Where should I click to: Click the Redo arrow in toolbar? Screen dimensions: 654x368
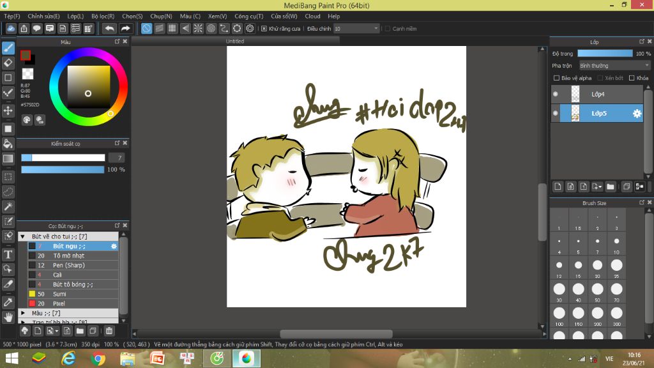pos(125,28)
